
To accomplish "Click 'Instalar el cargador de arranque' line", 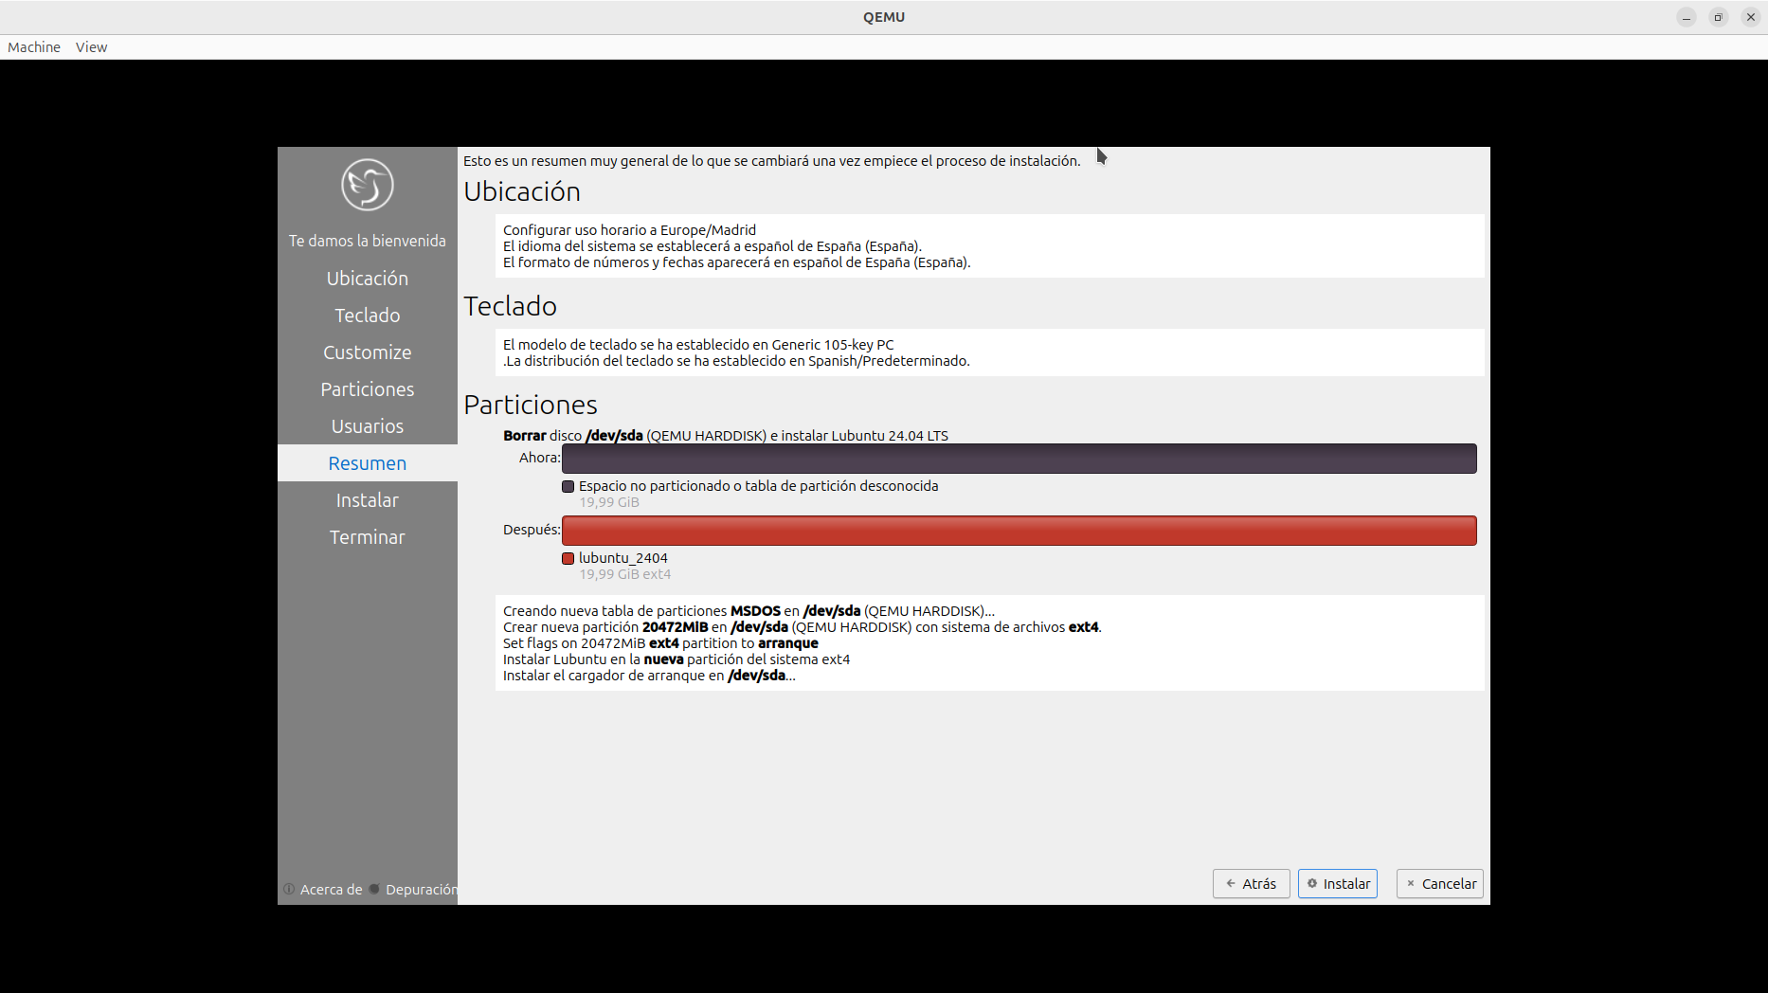I will point(649,676).
